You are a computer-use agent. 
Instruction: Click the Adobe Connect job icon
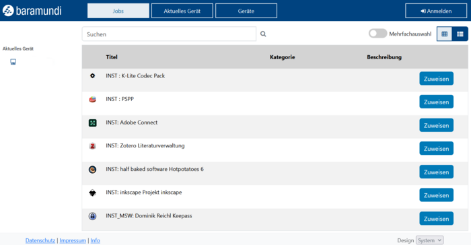click(x=93, y=123)
